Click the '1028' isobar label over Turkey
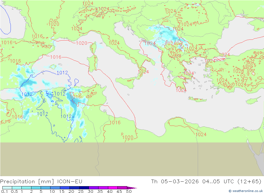Image resolution: width=264 pixels, height=193 pixels. 238,71
